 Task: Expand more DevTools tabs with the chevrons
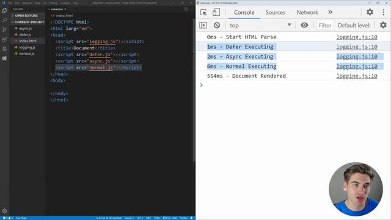point(330,12)
